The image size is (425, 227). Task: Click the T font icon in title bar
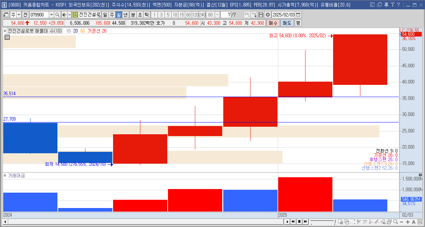coord(392,5)
